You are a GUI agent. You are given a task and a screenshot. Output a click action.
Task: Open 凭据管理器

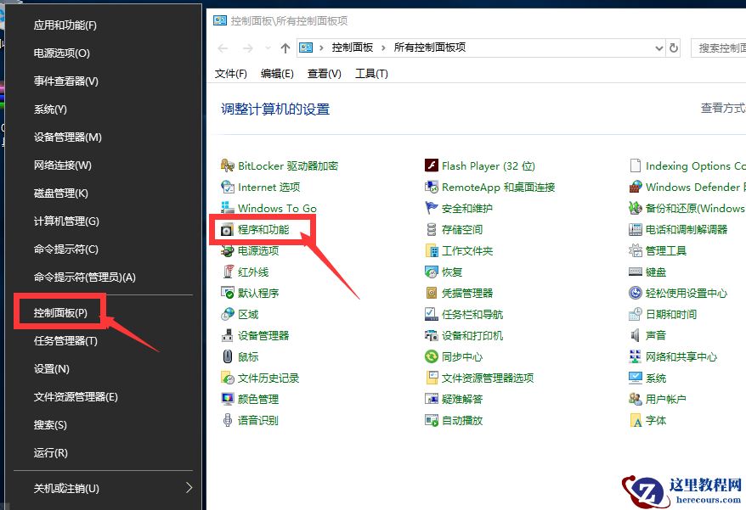[x=467, y=293]
